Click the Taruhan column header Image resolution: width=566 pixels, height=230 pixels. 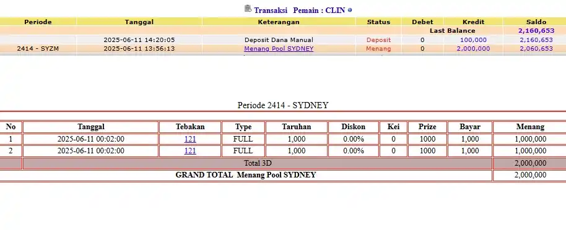[x=297, y=127]
